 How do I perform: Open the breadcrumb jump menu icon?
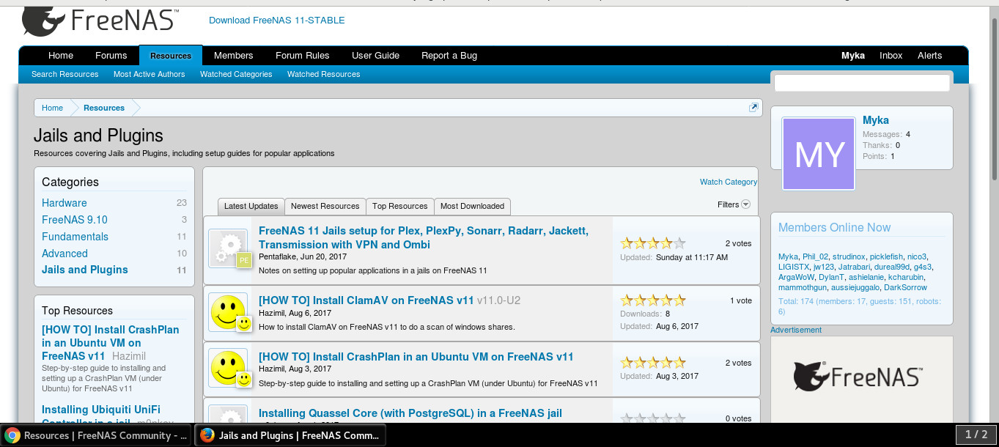click(753, 108)
